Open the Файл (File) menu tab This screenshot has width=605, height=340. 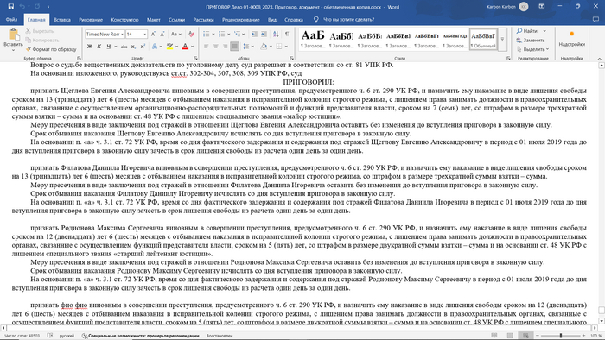point(11,19)
